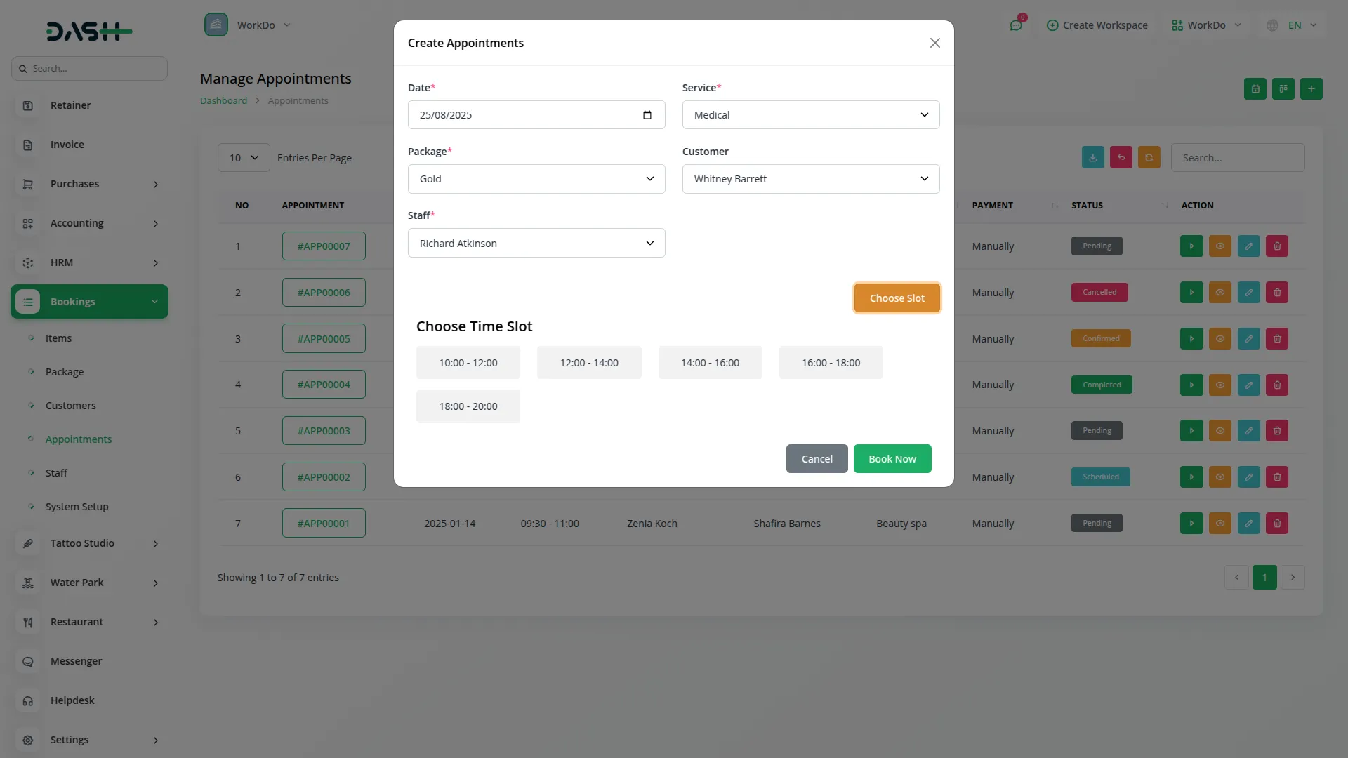This screenshot has width=1348, height=758.
Task: Open the Customers sidebar menu item
Action: (x=70, y=406)
